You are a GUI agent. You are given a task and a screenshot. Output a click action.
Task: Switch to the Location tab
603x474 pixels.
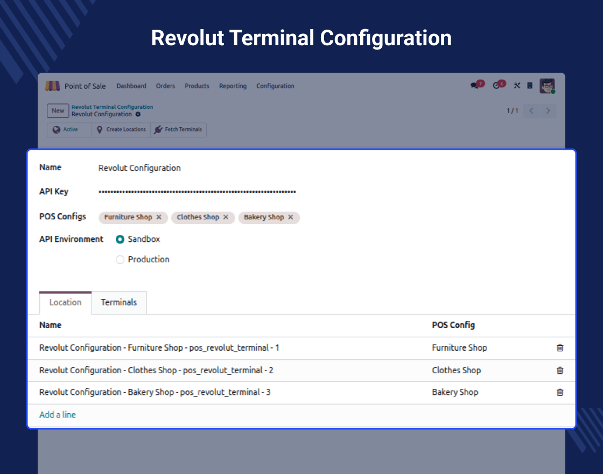[x=65, y=302]
